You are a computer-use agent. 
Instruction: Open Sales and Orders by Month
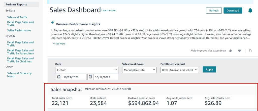point(19,75)
